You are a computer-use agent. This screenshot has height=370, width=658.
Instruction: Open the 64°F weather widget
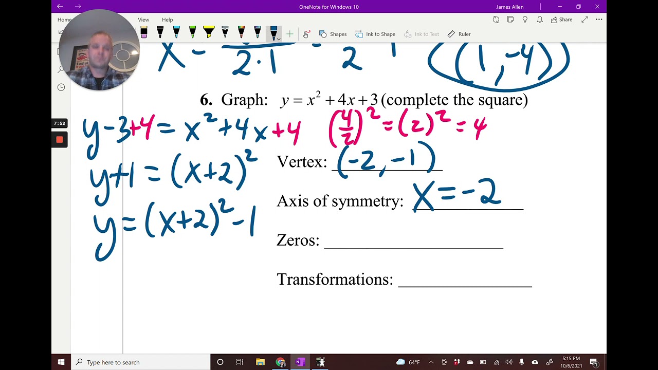click(408, 362)
